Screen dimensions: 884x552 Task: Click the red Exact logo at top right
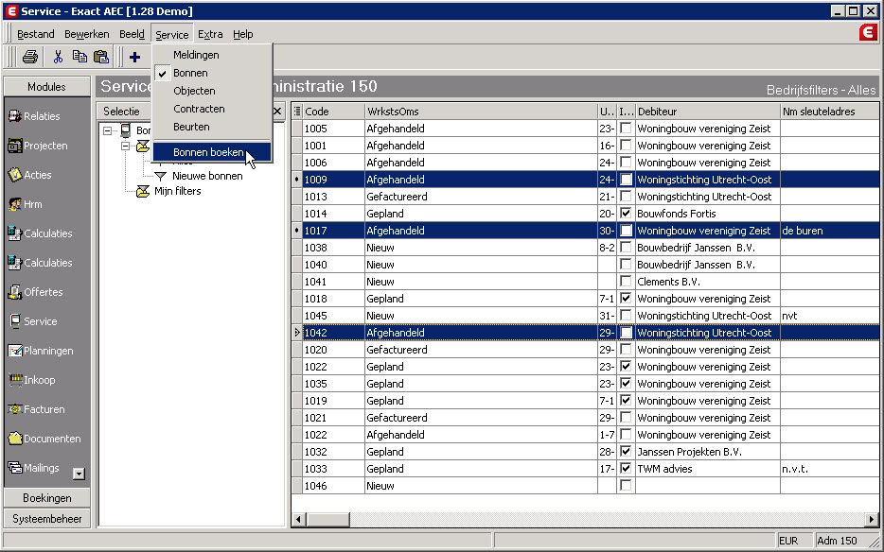[x=868, y=33]
